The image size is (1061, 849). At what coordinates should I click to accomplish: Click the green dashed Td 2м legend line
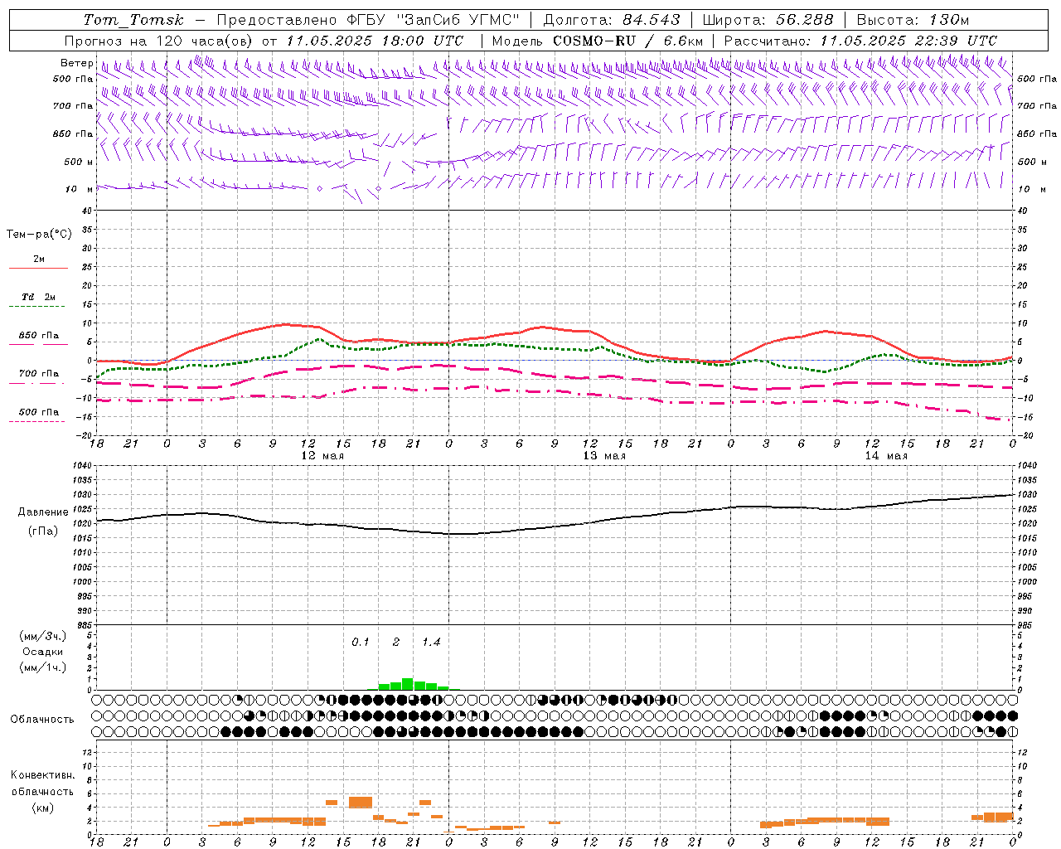(37, 307)
